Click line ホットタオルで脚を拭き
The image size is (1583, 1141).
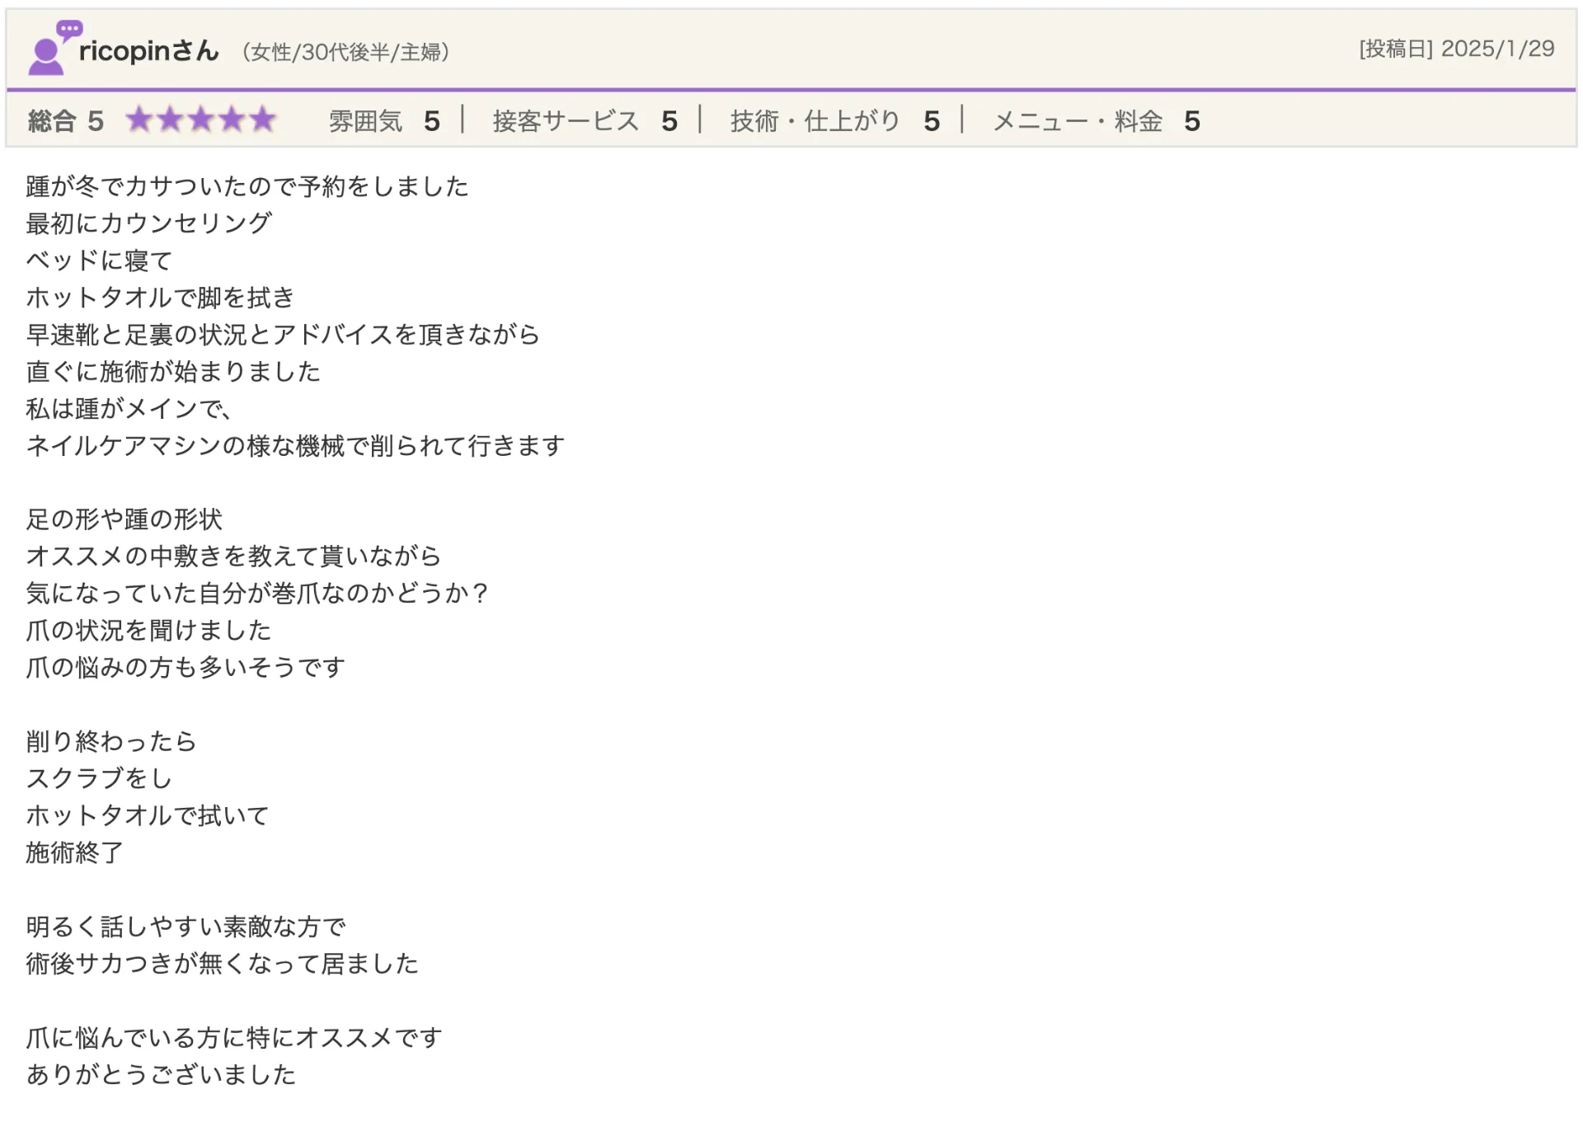(161, 298)
